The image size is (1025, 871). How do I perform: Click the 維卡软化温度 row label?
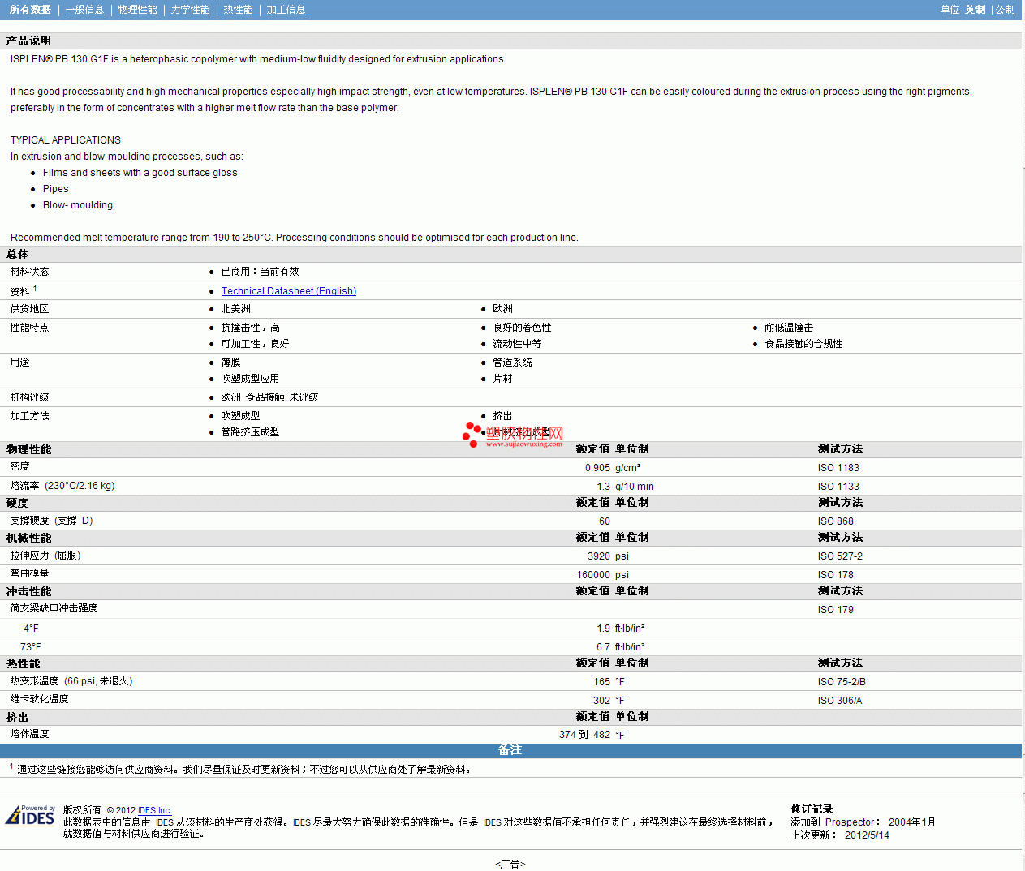(40, 699)
